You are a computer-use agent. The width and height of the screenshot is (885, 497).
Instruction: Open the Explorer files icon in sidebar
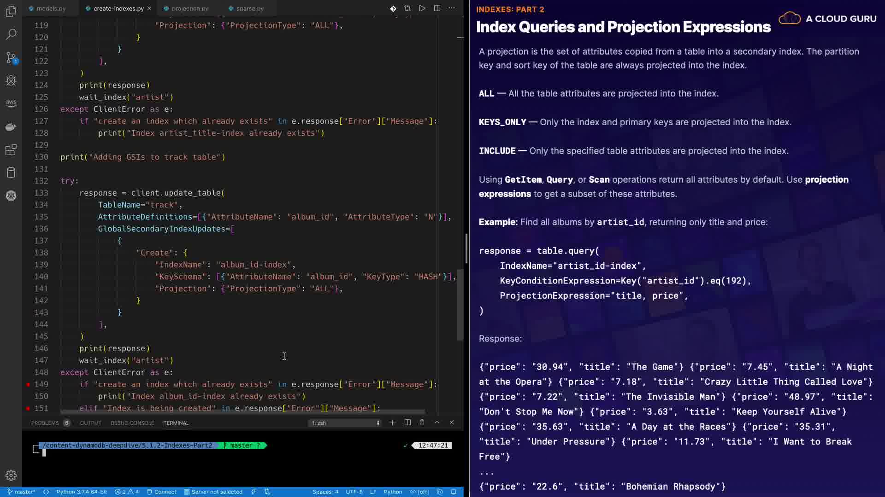pos(11,12)
